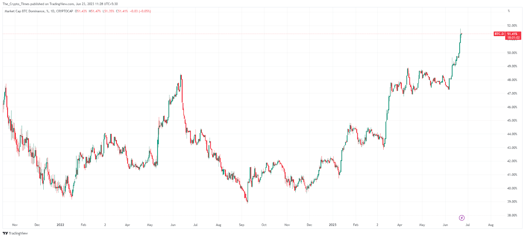Image resolution: width=525 pixels, height=238 pixels.
Task: Click the O51.43% open value
Action: [81, 11]
